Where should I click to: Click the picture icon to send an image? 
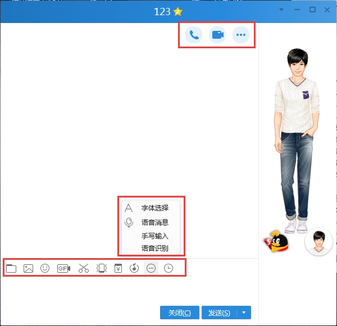[28, 268]
